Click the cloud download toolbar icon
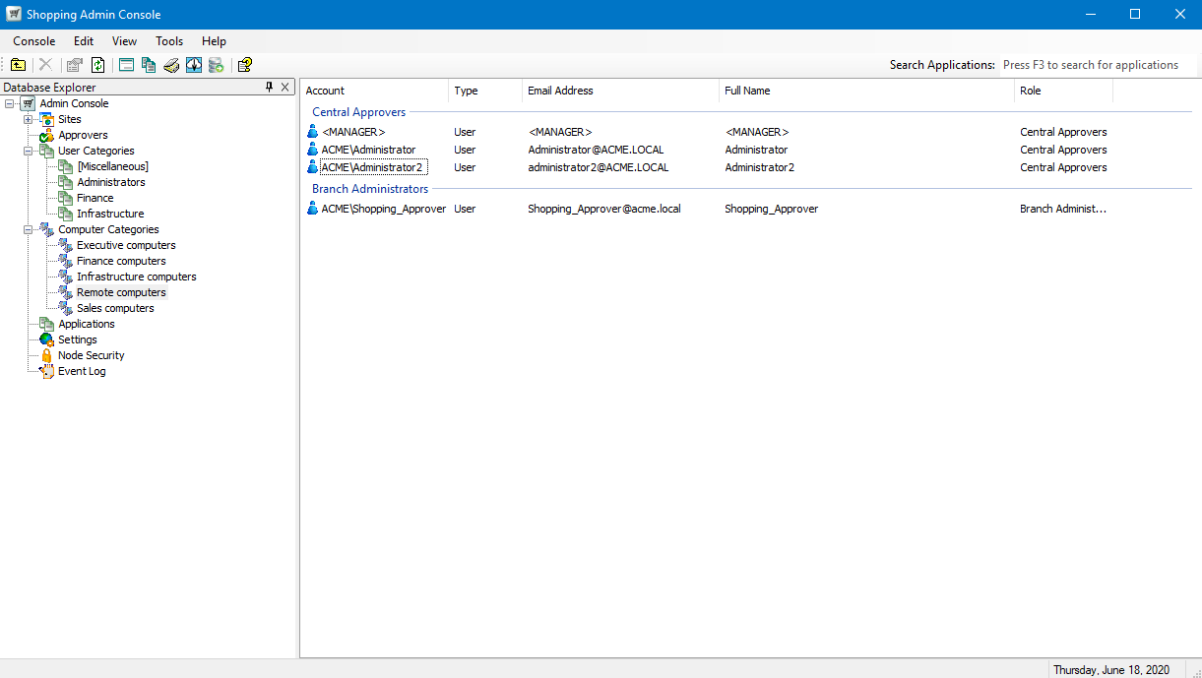Viewport: 1202px width, 678px height. point(194,65)
